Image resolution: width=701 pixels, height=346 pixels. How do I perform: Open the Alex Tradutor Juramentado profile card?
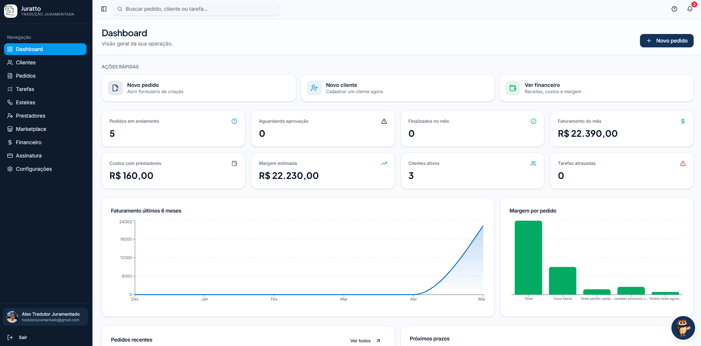pyautogui.click(x=45, y=317)
